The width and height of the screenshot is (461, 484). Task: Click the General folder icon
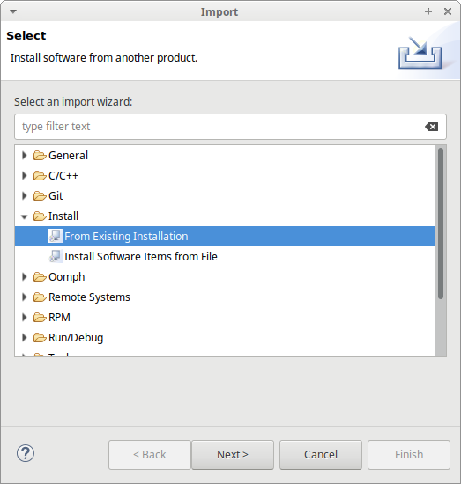pos(40,155)
